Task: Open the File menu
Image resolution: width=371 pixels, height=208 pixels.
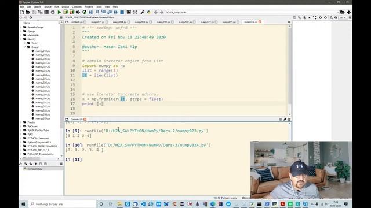Action: coord(22,6)
